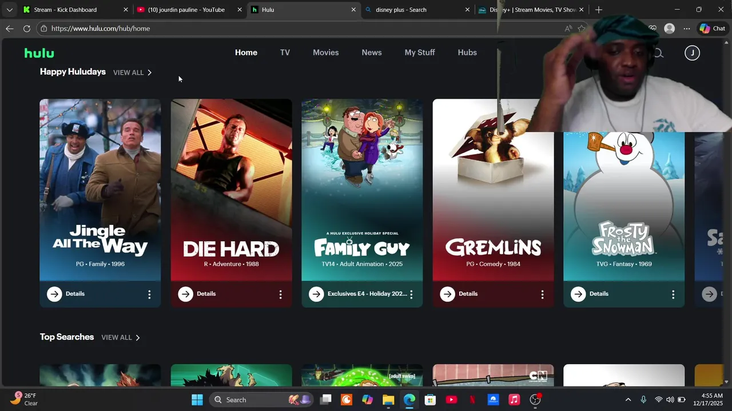Open Gremlins poster
732x411 pixels.
pos(493,191)
